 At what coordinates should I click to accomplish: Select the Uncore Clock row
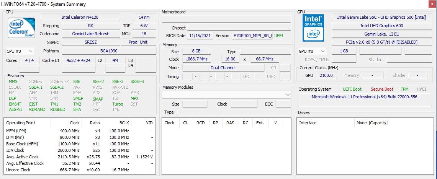click(x=79, y=170)
